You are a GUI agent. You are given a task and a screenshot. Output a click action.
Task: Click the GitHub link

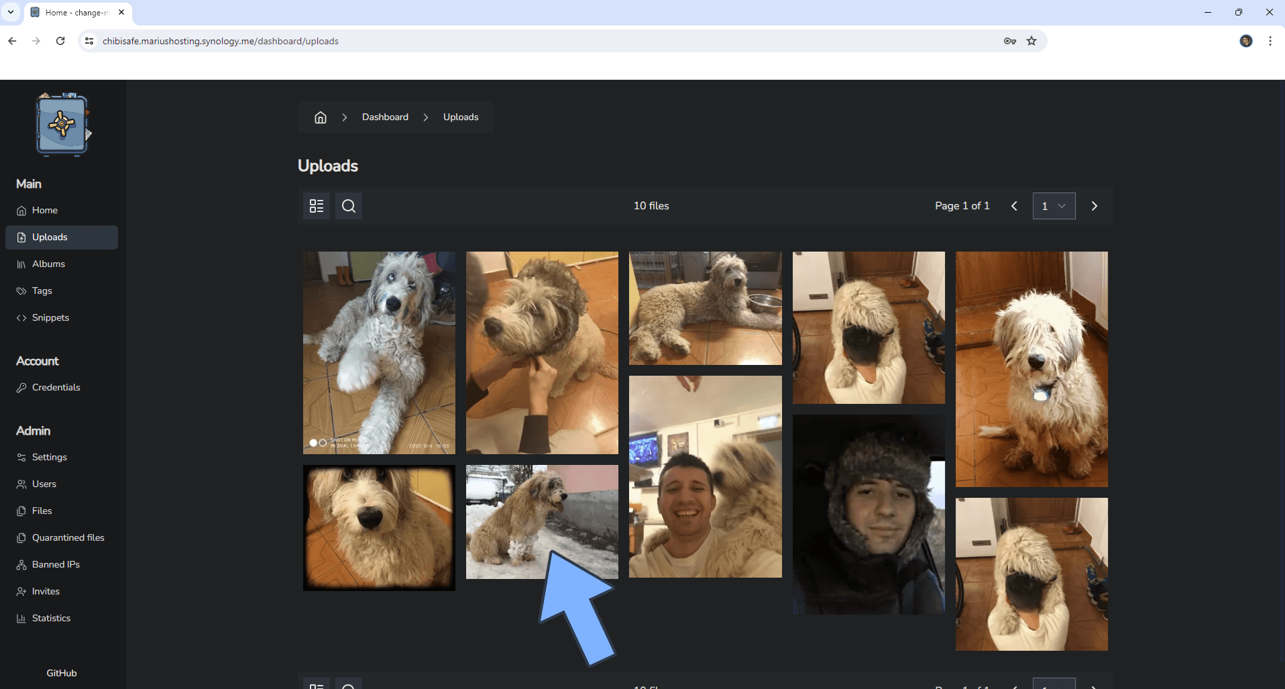pos(62,673)
